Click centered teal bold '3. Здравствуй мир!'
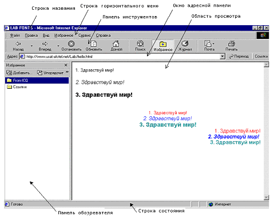This screenshot has width=270, height=217. tap(168, 125)
